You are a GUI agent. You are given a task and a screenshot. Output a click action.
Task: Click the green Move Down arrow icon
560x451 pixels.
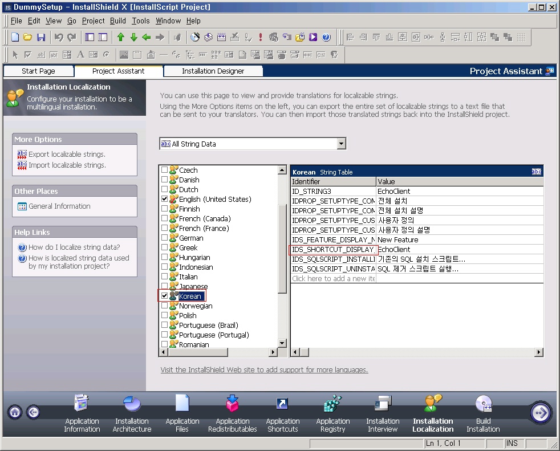(x=134, y=37)
